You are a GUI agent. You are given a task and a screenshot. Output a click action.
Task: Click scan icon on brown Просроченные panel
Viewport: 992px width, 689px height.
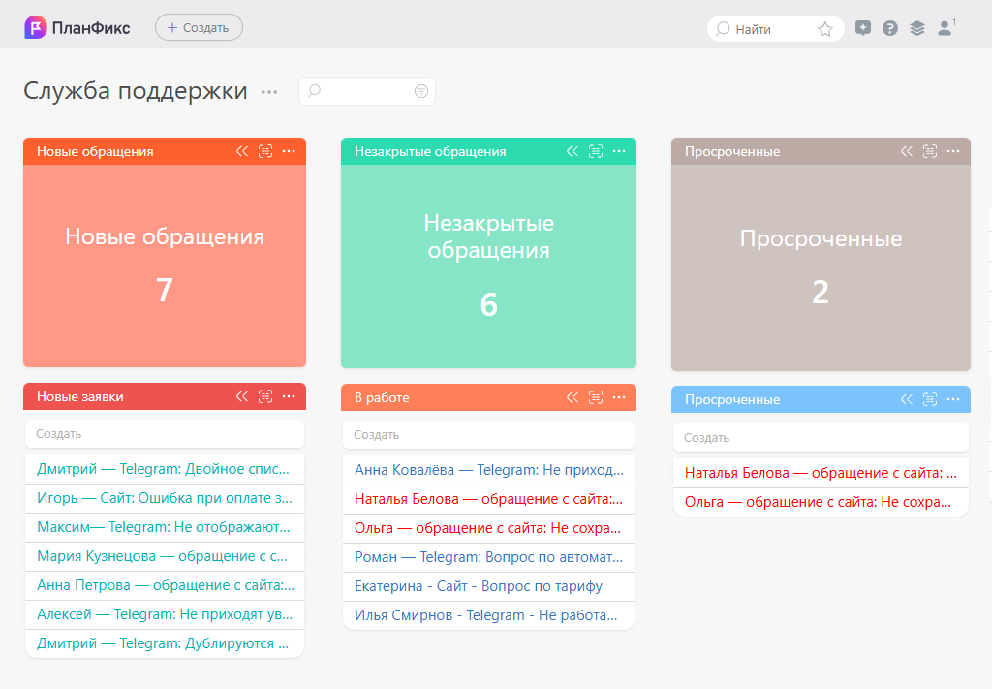point(930,151)
